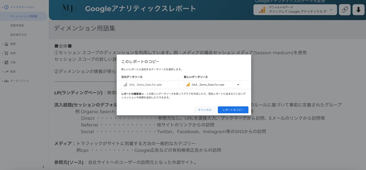The height and width of the screenshot is (170, 366).
Task: Open the 行動 sidebar section
Action: click(x=13, y=62)
